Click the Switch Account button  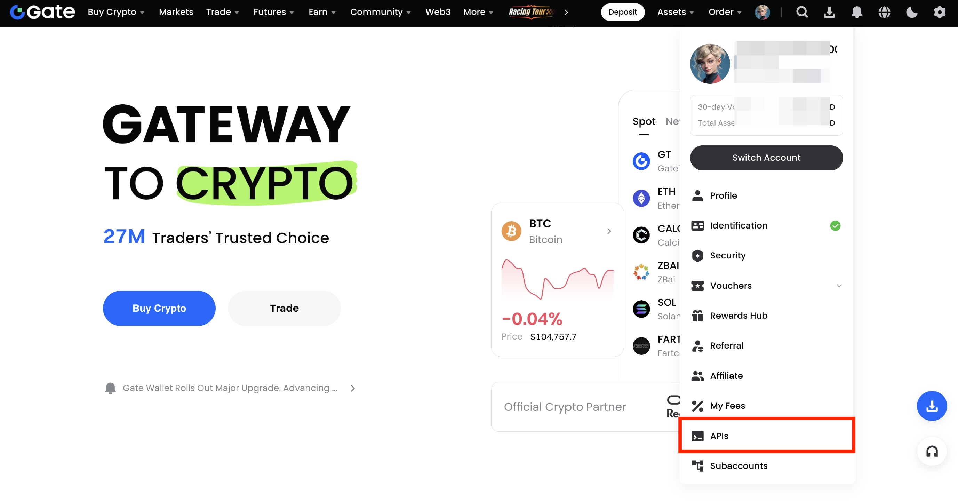[766, 158]
